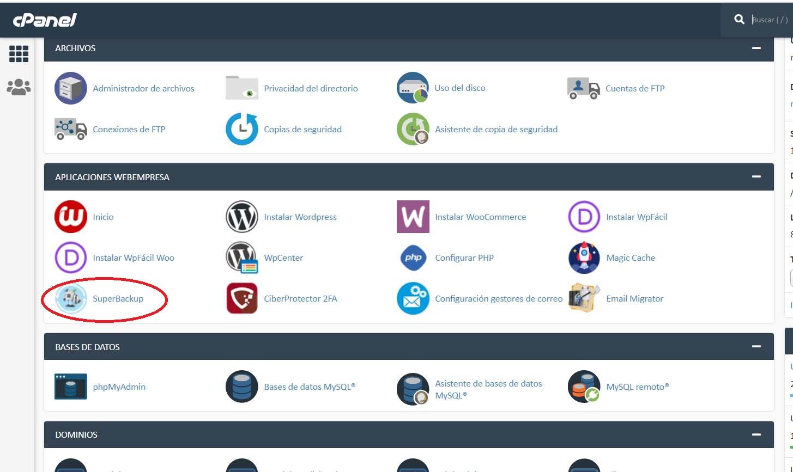Open the Email Migrator link

[634, 298]
